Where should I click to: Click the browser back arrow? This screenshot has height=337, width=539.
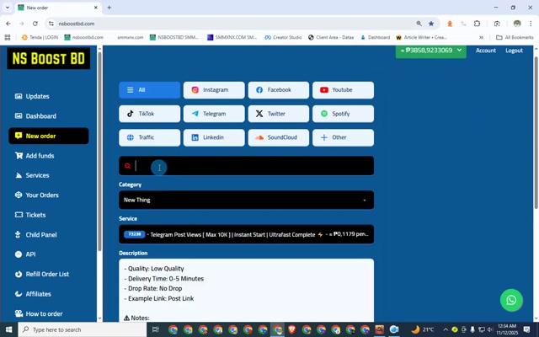[x=8, y=24]
